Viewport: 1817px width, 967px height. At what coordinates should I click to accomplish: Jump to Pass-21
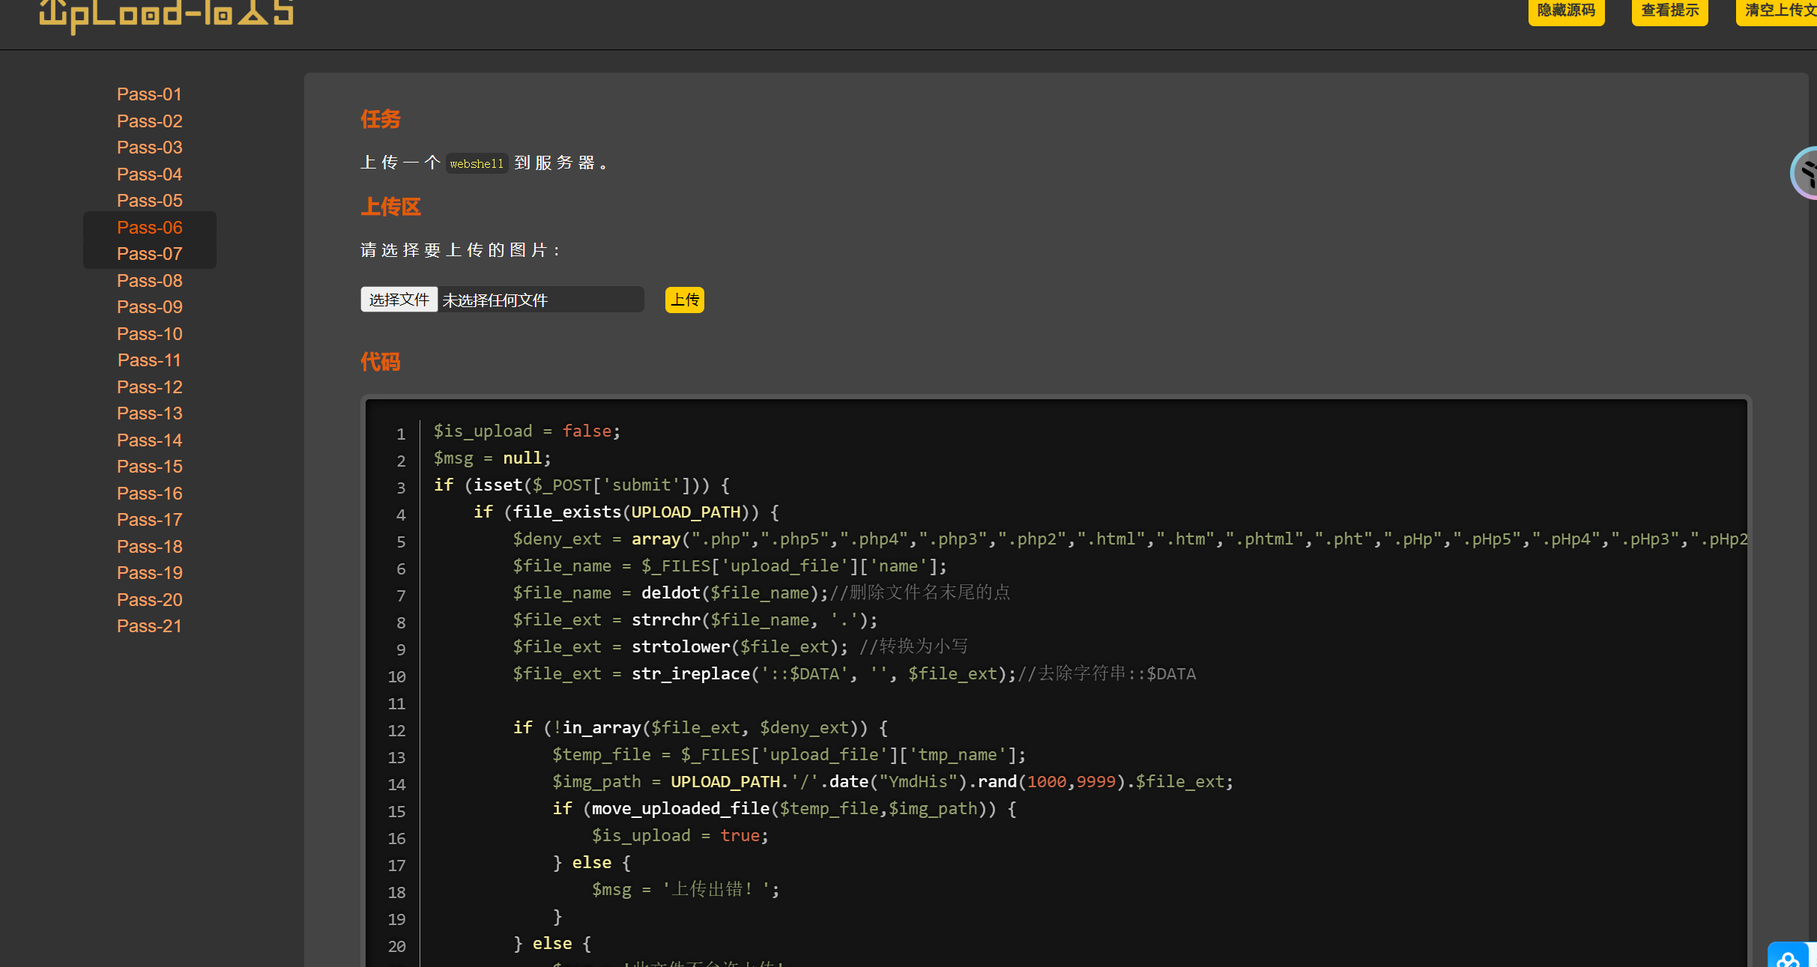point(149,626)
